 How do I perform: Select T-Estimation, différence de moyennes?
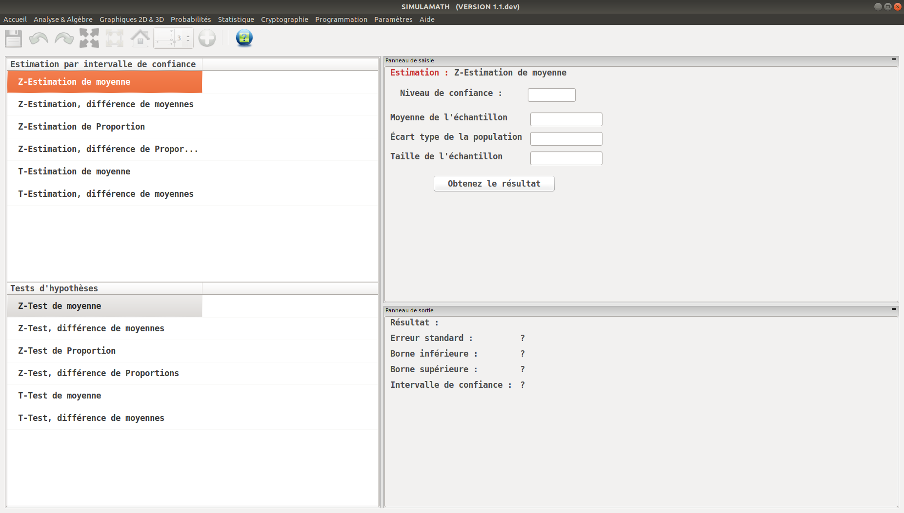pos(105,194)
